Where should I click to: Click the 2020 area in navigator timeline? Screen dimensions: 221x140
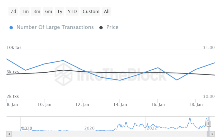(89, 128)
